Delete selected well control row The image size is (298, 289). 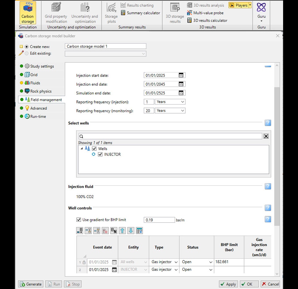click(105, 231)
